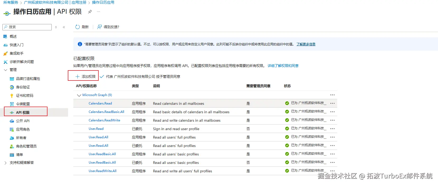Open the 了解更多信息 link in banner

(x=306, y=44)
